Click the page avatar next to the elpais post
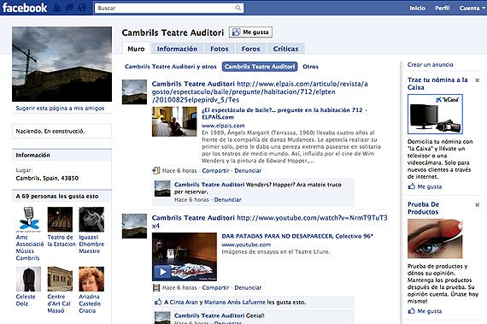Image resolution: width=487 pixels, height=324 pixels. pos(134,92)
